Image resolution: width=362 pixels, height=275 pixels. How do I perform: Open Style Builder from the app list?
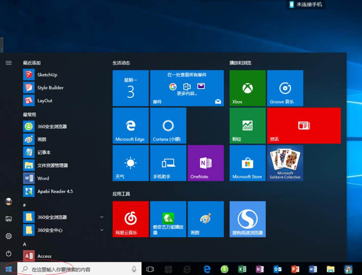[x=50, y=88]
